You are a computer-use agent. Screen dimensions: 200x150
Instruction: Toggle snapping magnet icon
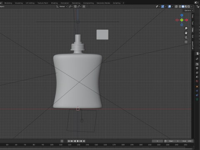tap(75, 7)
